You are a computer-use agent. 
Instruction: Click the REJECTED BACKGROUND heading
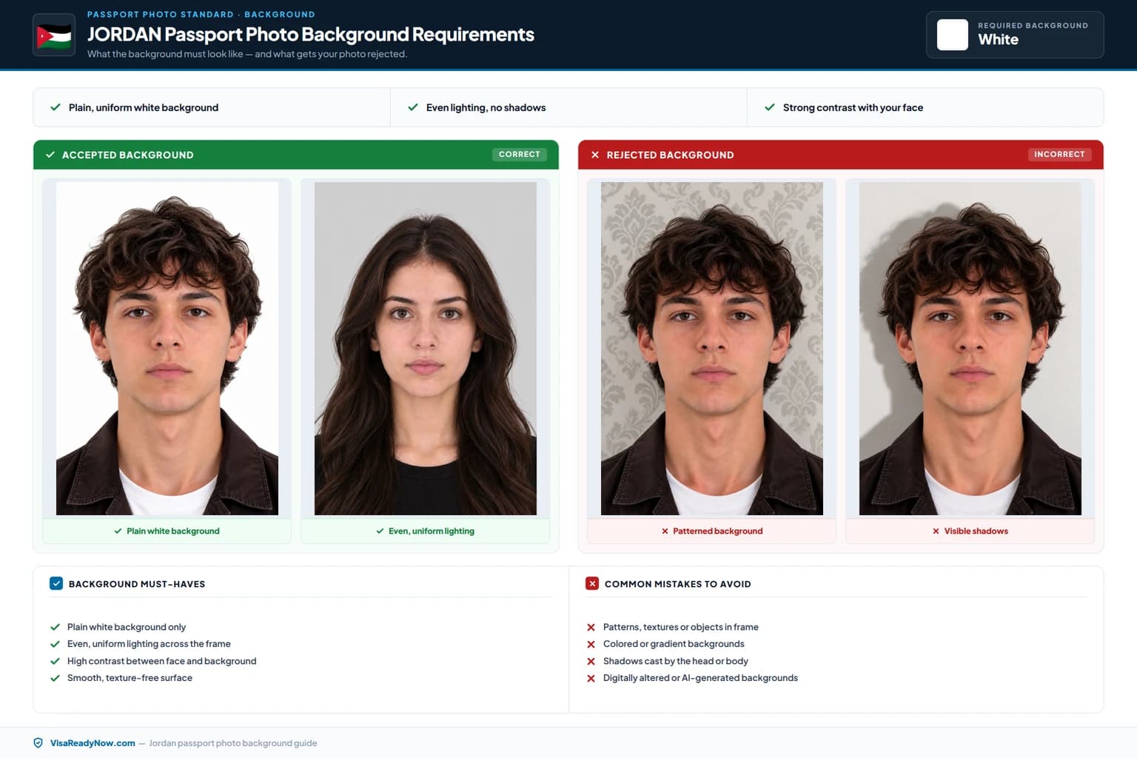(670, 155)
